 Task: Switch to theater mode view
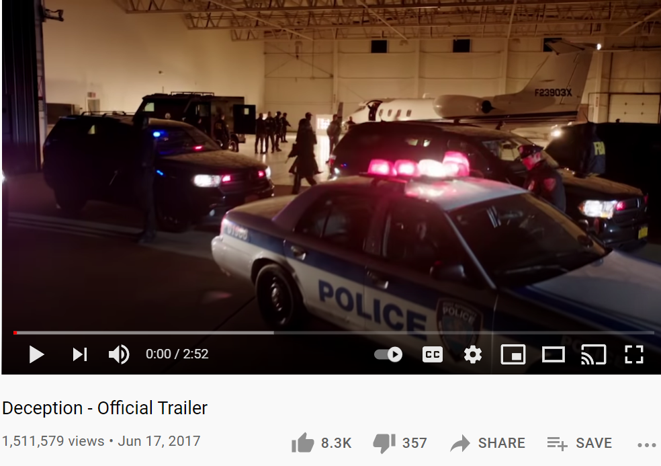553,354
